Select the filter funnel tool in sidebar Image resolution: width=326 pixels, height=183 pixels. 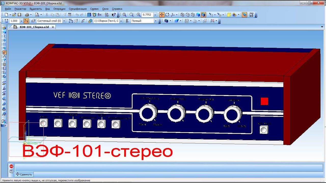point(4,60)
